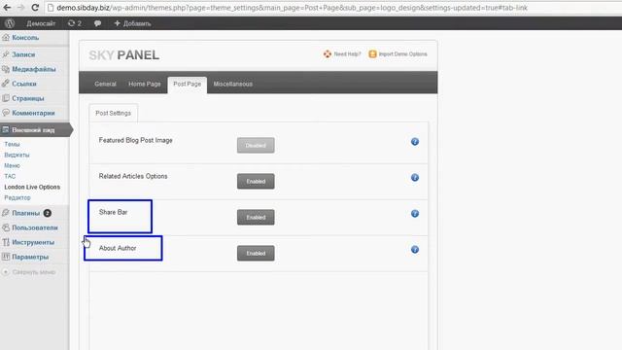622x350 pixels.
Task: Open the Виджеты submenu link
Action: pyautogui.click(x=17, y=155)
